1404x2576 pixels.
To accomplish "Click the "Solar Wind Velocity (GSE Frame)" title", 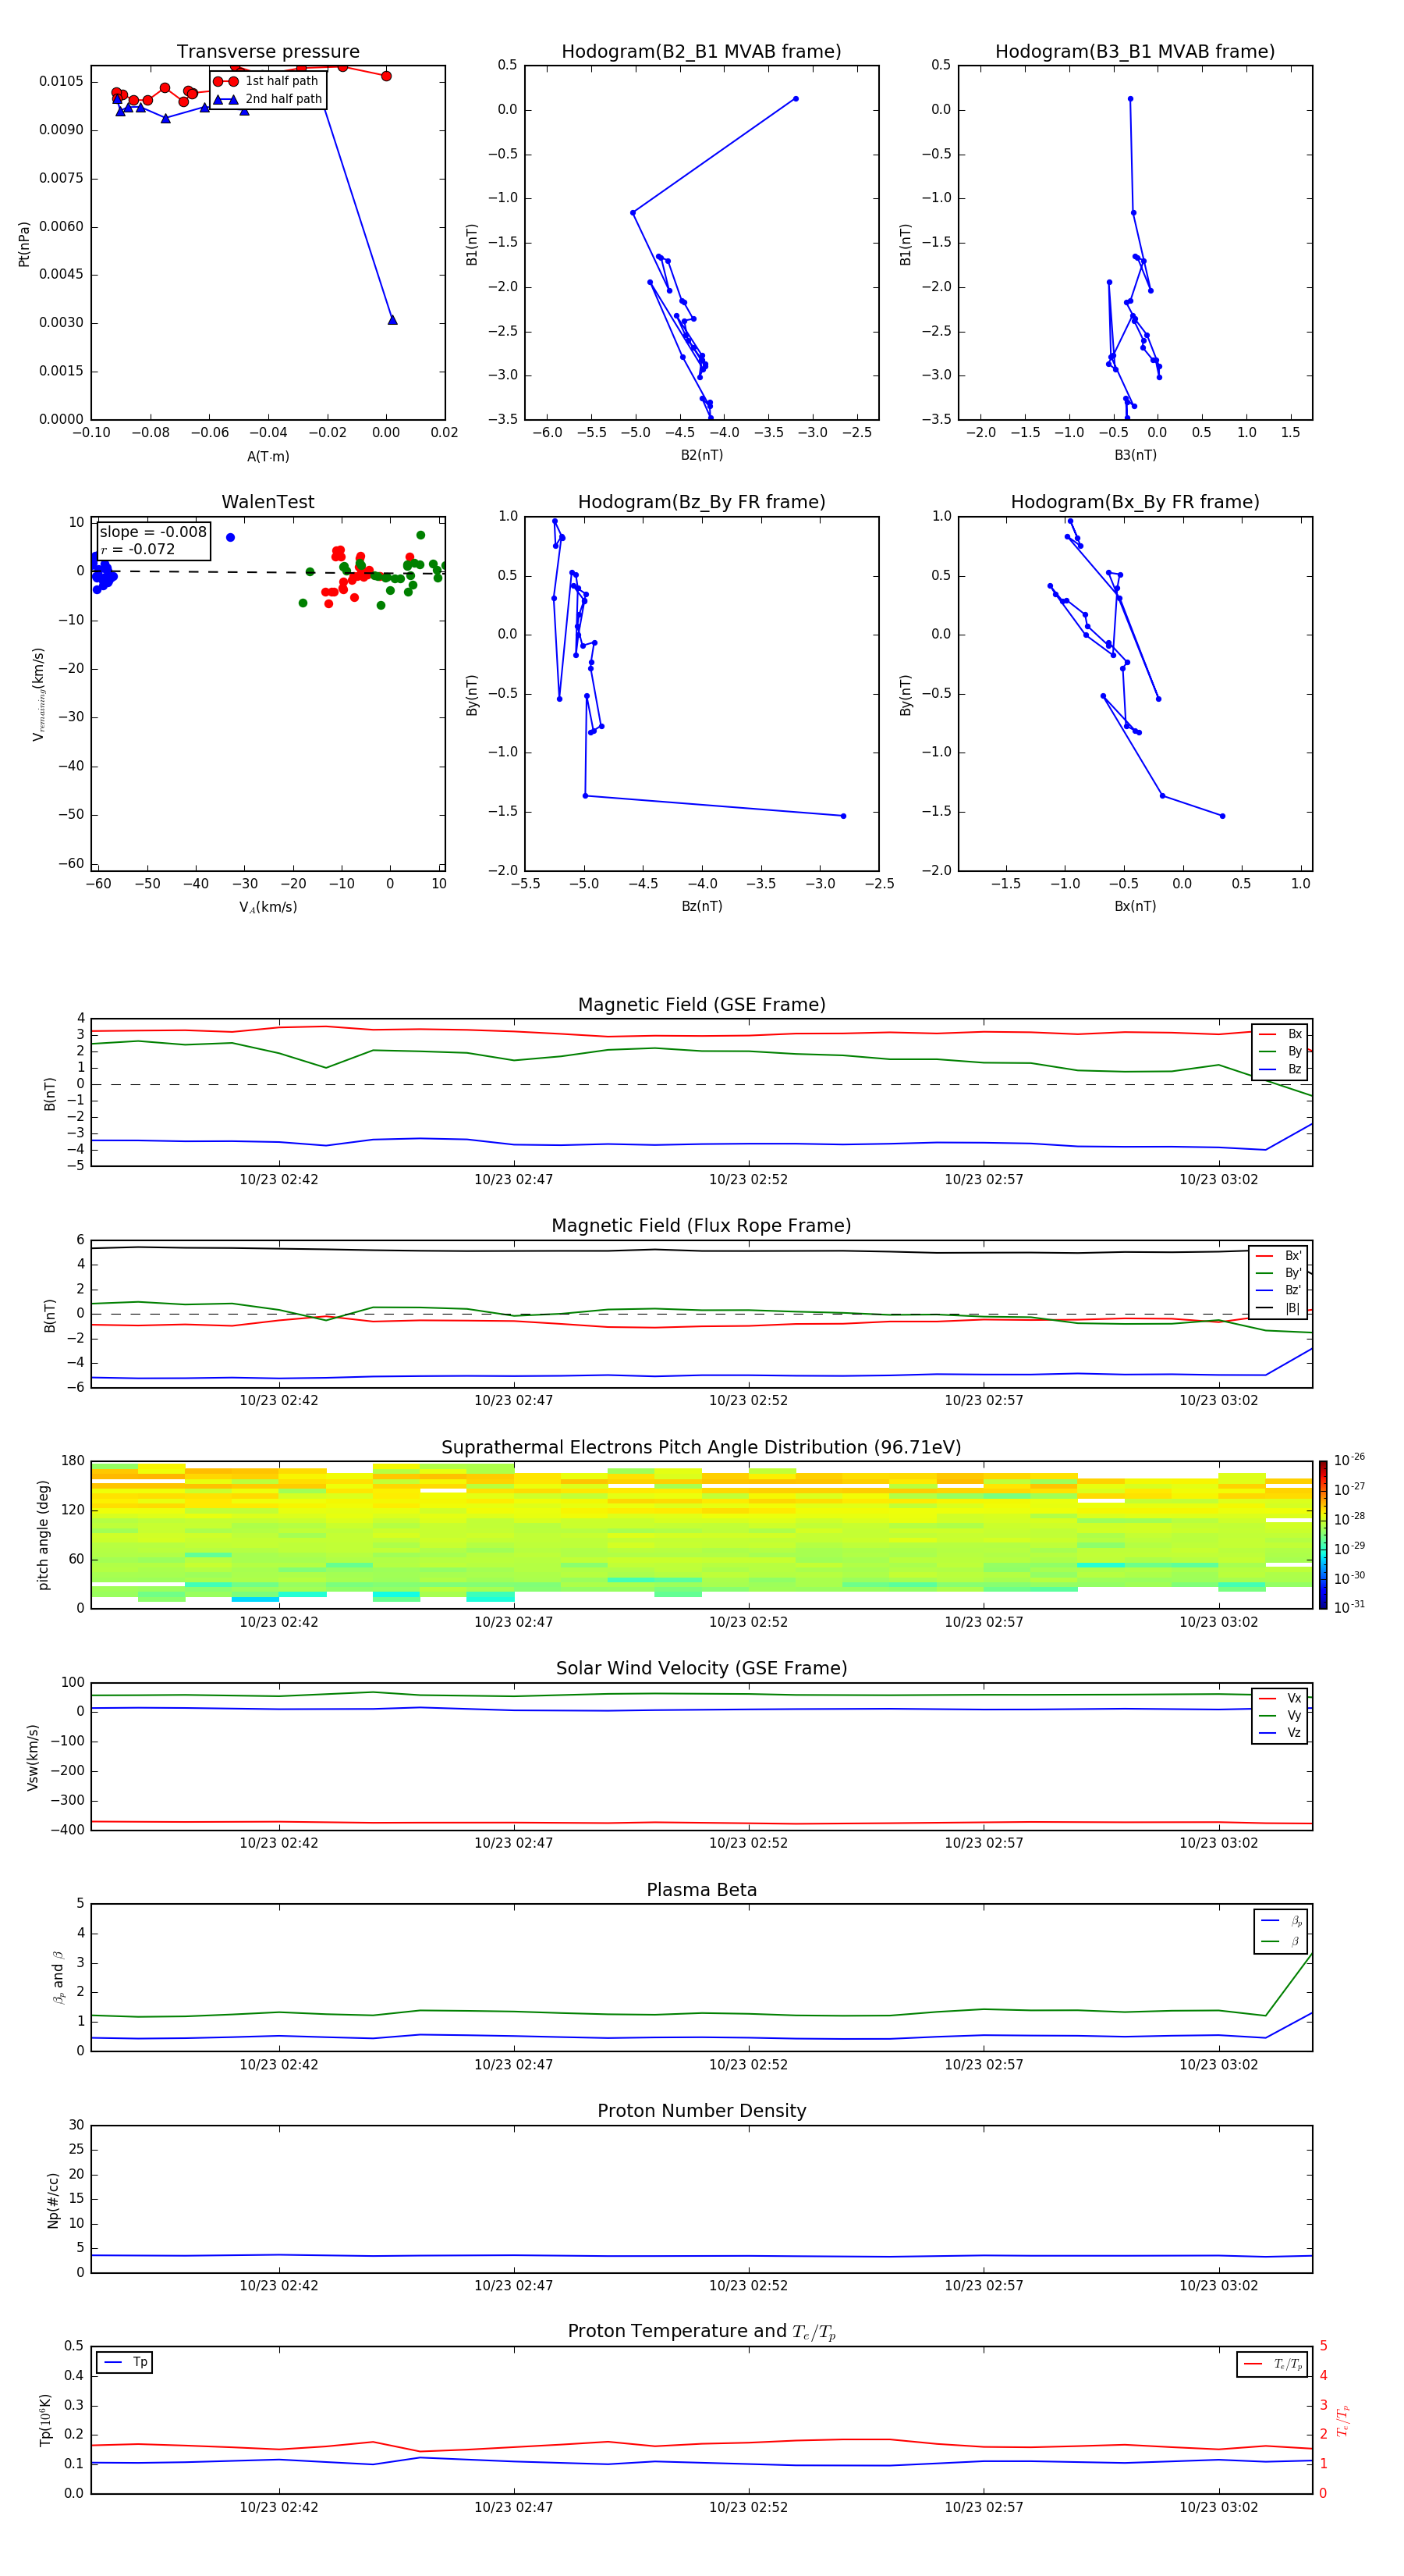I will pos(701,1668).
